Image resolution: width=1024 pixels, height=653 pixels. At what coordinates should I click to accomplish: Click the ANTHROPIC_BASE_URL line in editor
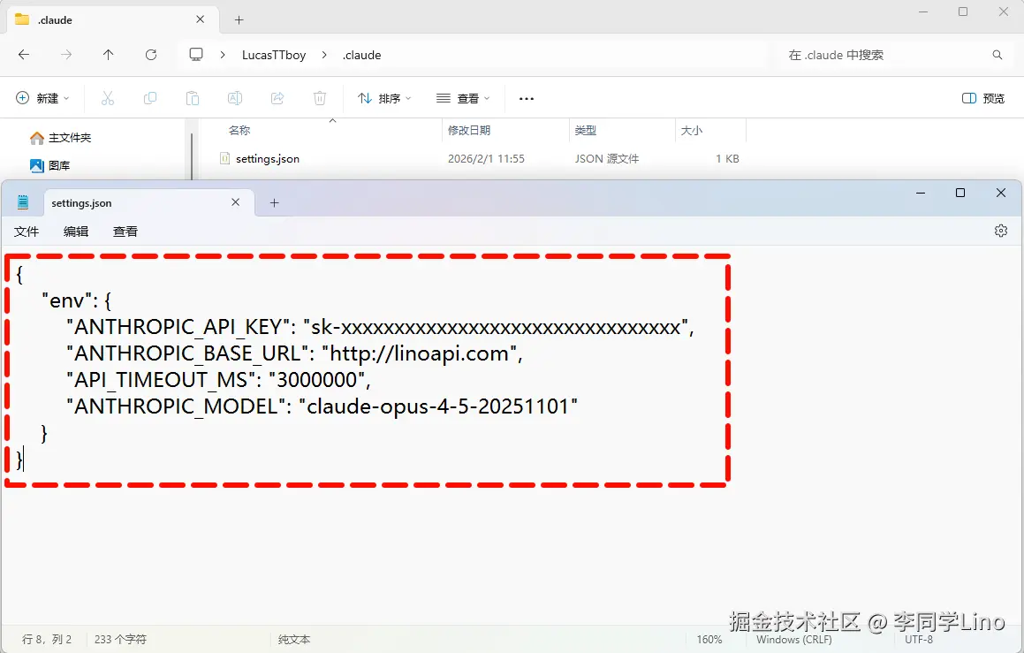pos(294,353)
